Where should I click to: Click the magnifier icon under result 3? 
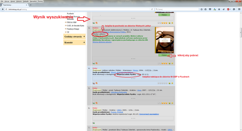coord(96,63)
